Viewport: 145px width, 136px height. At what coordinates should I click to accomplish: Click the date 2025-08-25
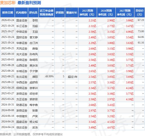pos(8,76)
